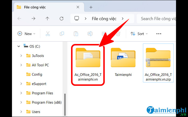Expand the Program Files (x86) node
Viewport: 188px width, 117px height.
[x=21, y=102]
